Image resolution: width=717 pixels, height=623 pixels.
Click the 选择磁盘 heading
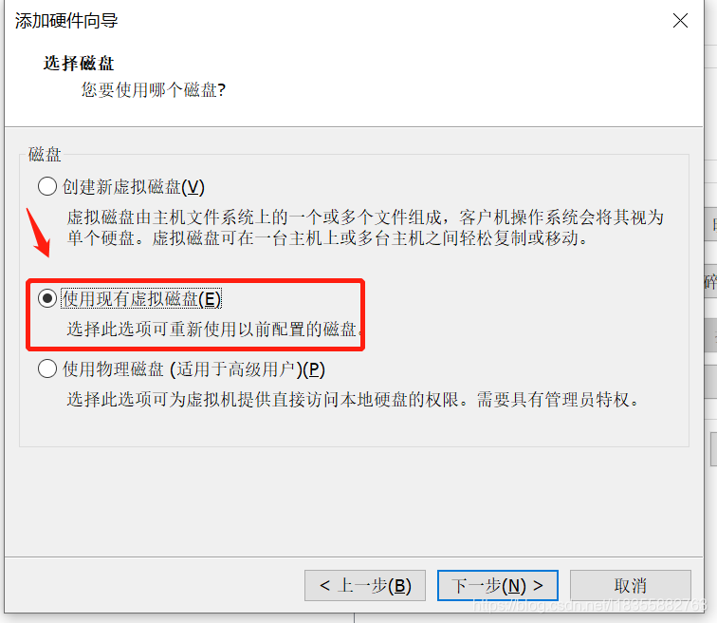[x=79, y=64]
